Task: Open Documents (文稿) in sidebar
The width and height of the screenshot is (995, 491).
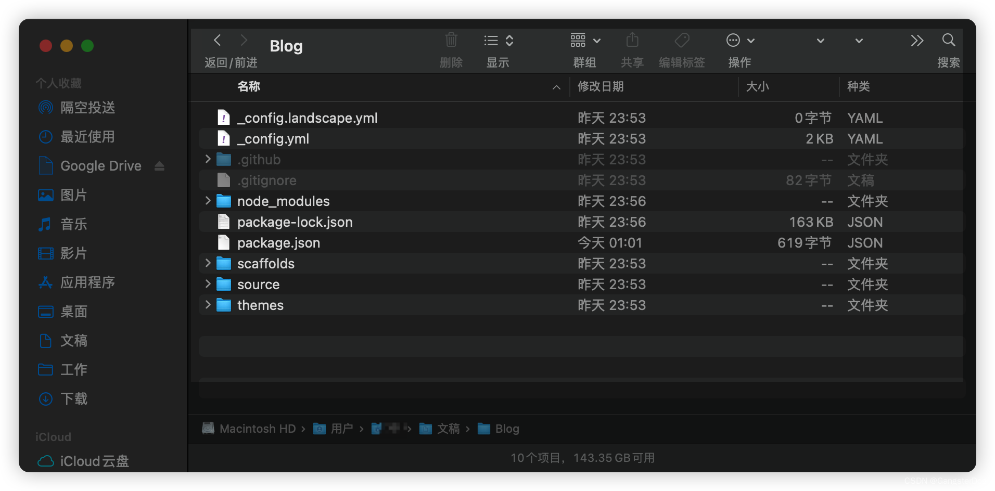Action: click(x=62, y=341)
